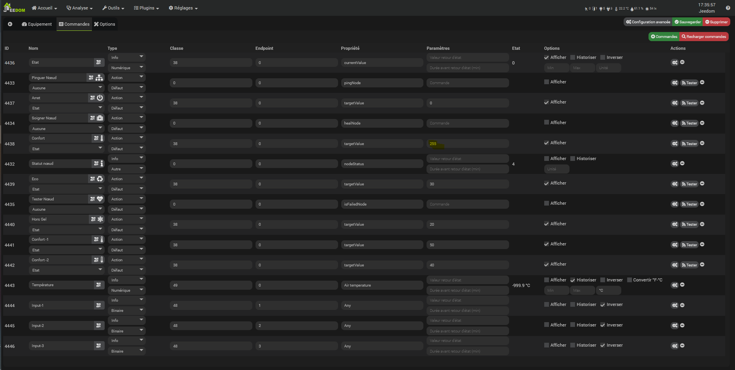Image resolution: width=735 pixels, height=370 pixels.
Task: Disable Historiser for Température command
Action: click(x=573, y=280)
